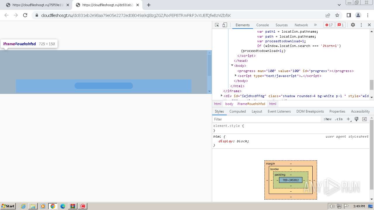Toggle rendering emulations paintbrush icon

point(356,119)
